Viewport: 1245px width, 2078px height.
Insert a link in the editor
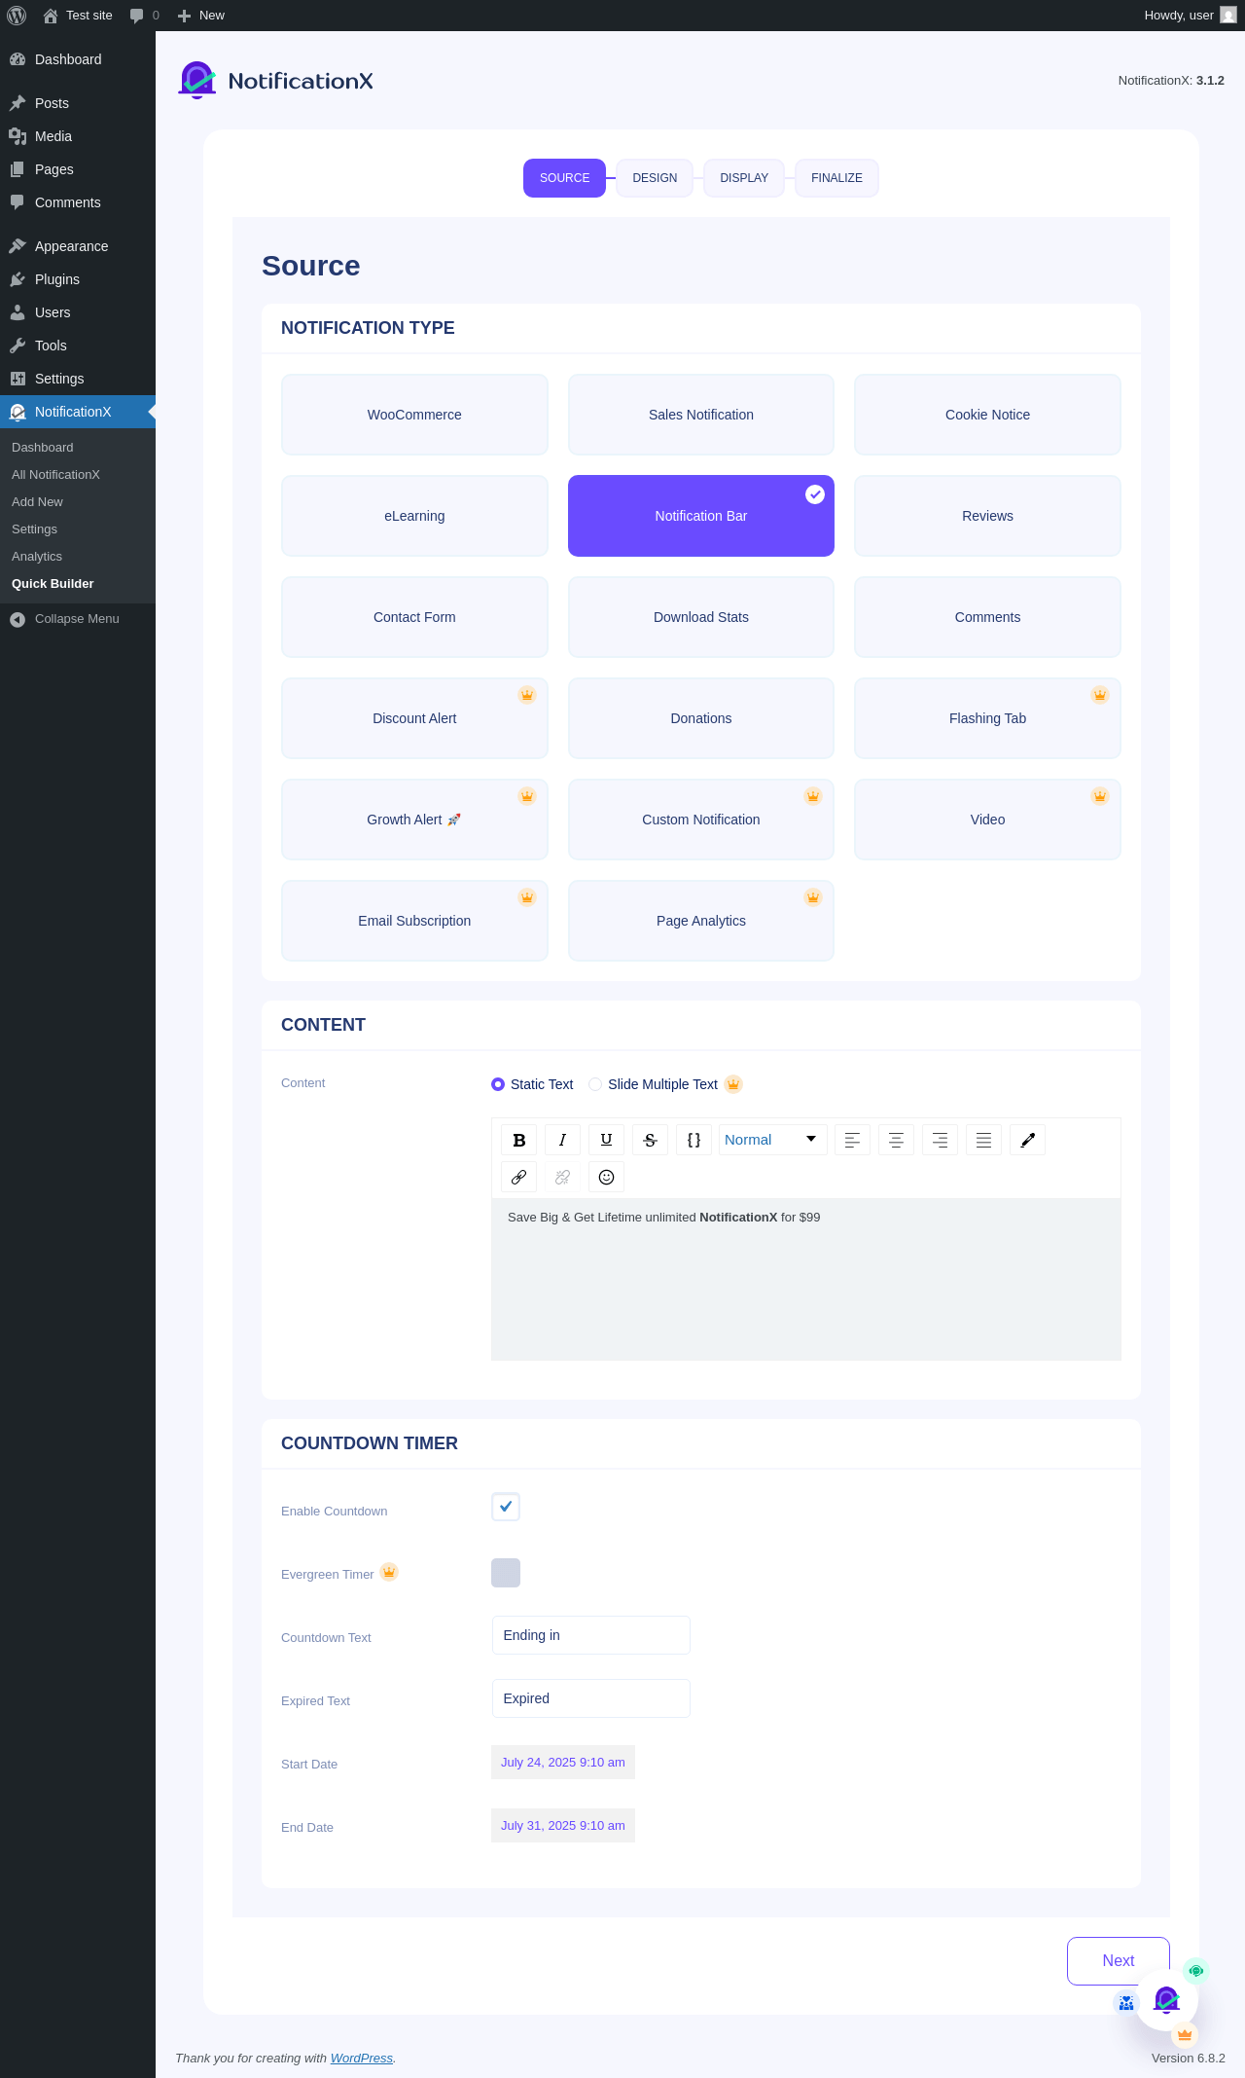coord(518,1177)
